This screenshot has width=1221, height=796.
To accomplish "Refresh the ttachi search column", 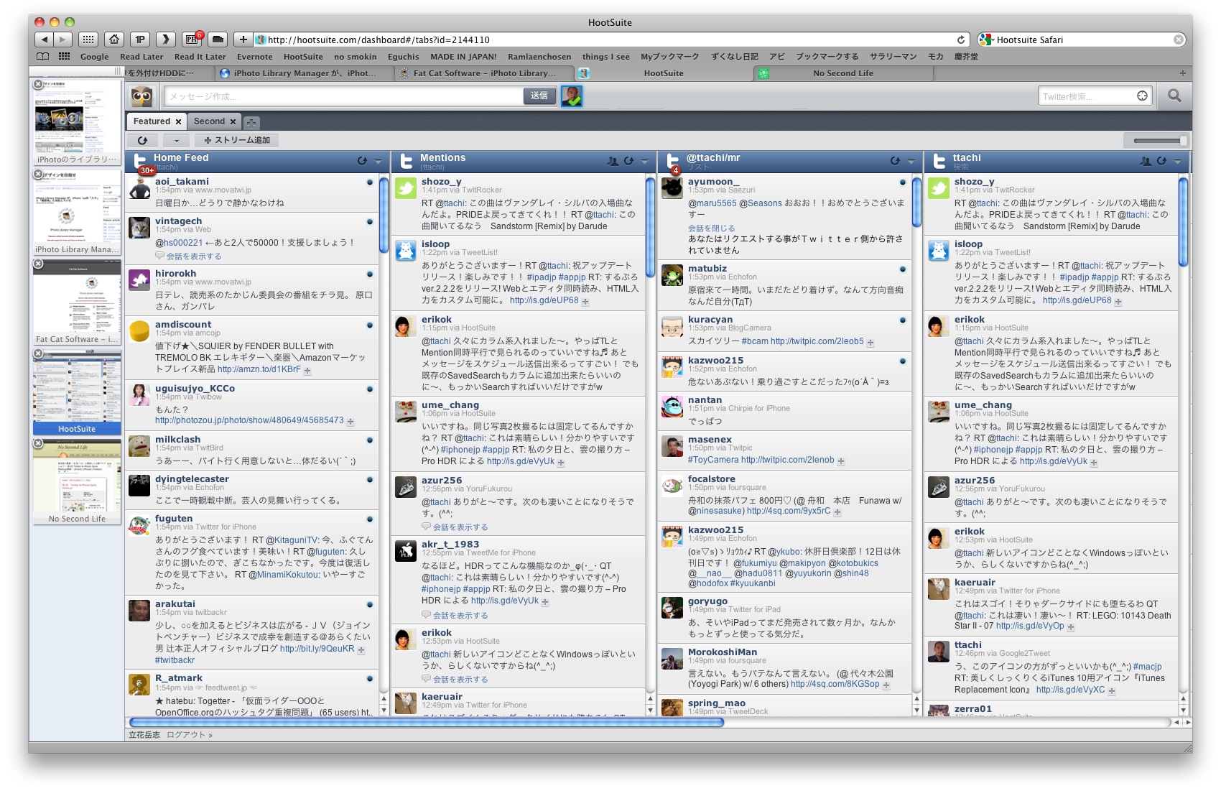I will 1161,161.
